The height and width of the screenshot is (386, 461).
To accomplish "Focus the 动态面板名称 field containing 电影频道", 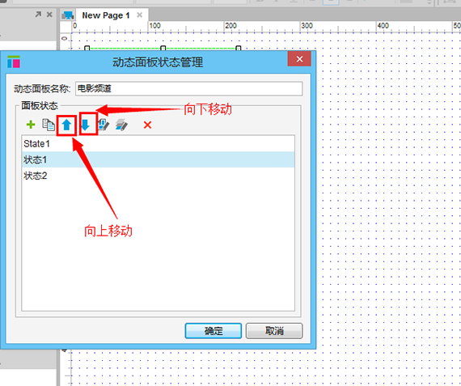I will (x=188, y=88).
